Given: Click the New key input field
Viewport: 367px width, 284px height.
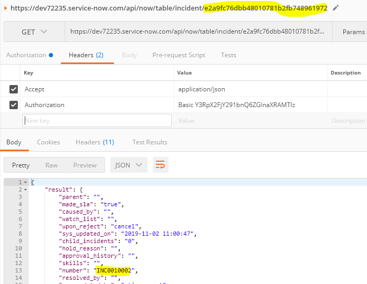Looking at the screenshot, I should pyautogui.click(x=97, y=121).
